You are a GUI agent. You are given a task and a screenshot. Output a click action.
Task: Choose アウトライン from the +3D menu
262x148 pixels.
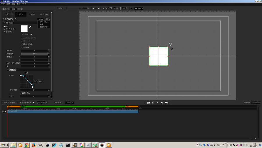[44, 22]
